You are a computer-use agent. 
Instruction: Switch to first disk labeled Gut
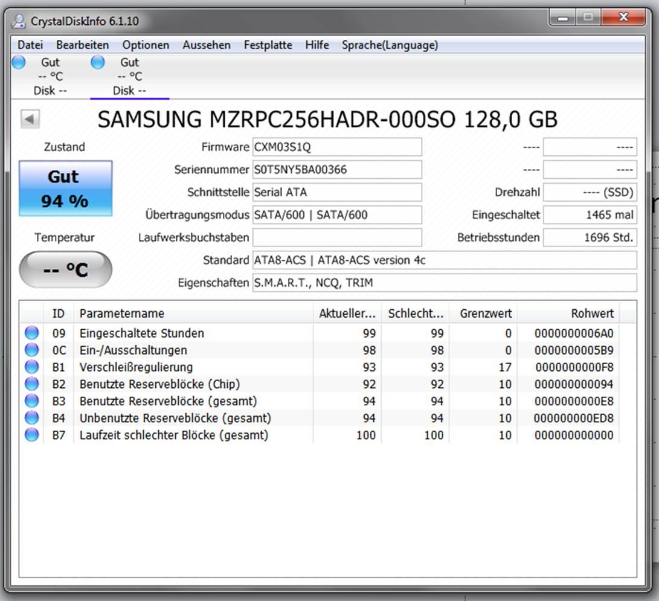(x=50, y=76)
